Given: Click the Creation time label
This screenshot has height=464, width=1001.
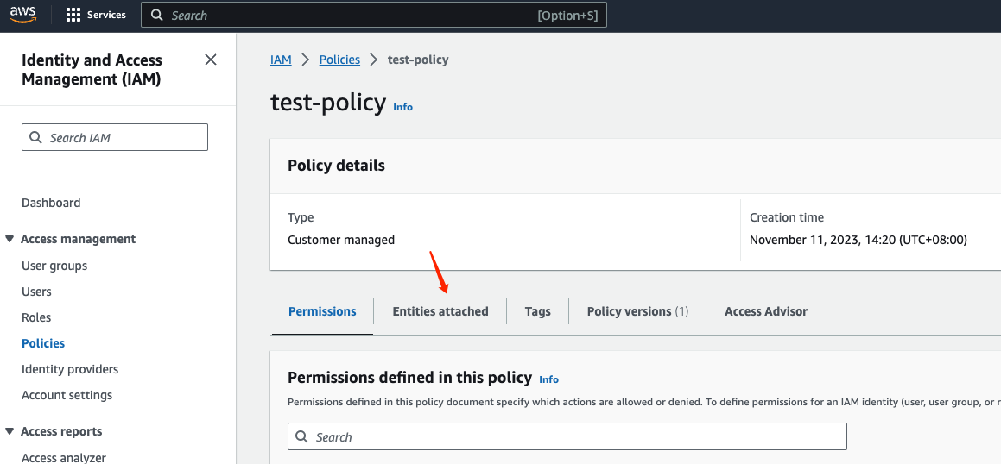Looking at the screenshot, I should pyautogui.click(x=787, y=217).
